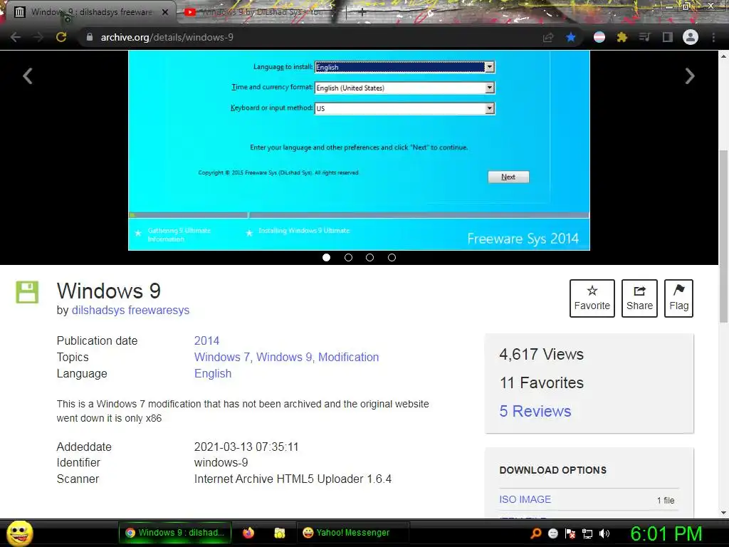
Task: Click the Next button in installer image
Action: pyautogui.click(x=508, y=177)
